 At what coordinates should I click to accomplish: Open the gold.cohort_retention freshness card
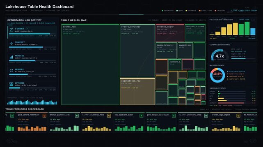click(32, 122)
